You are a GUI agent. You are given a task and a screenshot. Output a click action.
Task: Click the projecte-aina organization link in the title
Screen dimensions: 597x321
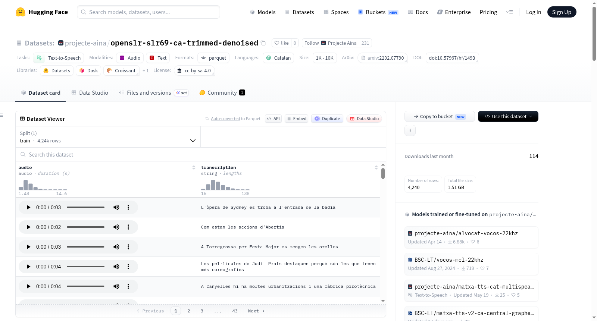tap(85, 43)
